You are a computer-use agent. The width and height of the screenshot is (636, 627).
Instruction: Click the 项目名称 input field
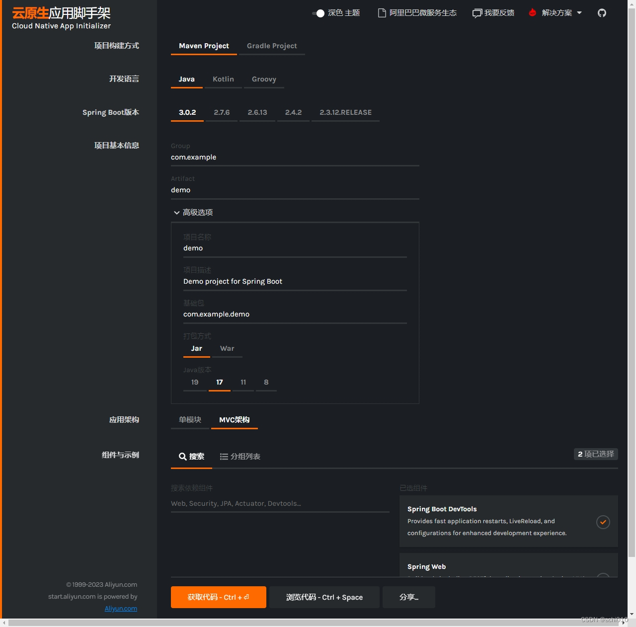click(x=295, y=248)
